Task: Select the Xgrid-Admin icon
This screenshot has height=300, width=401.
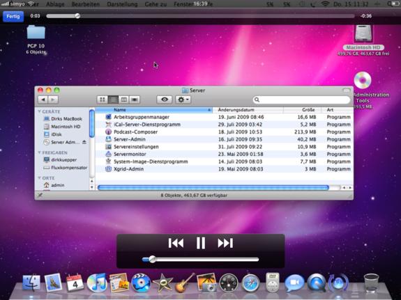Action: coord(108,168)
